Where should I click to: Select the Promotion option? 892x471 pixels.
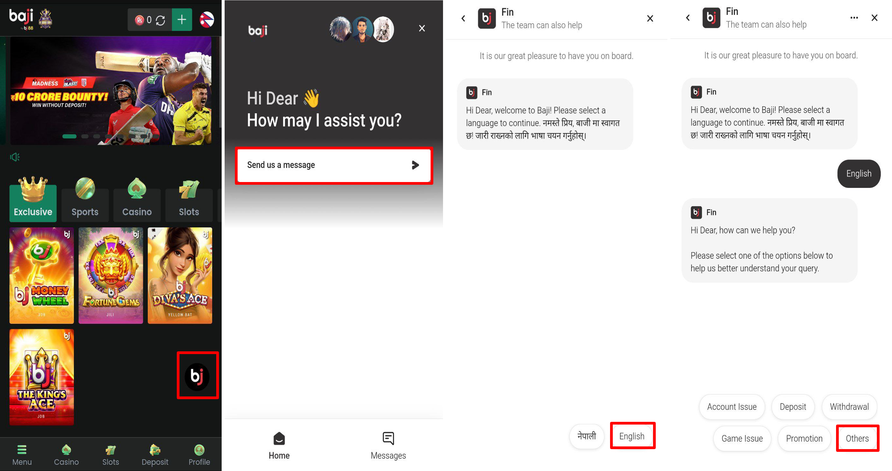tap(804, 439)
